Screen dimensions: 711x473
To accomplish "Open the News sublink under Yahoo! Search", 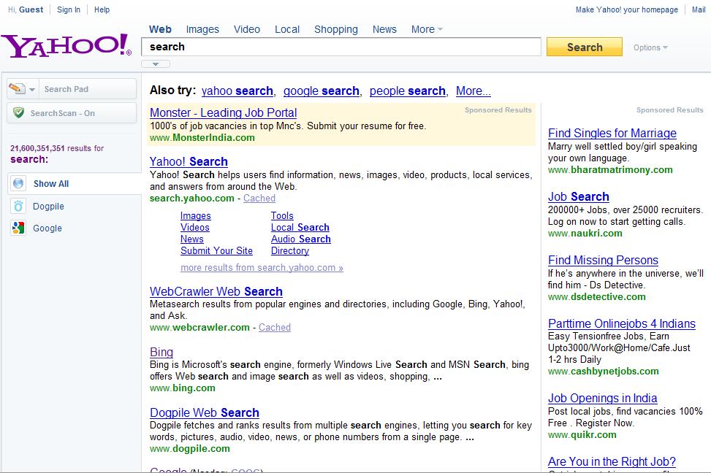I will point(191,239).
